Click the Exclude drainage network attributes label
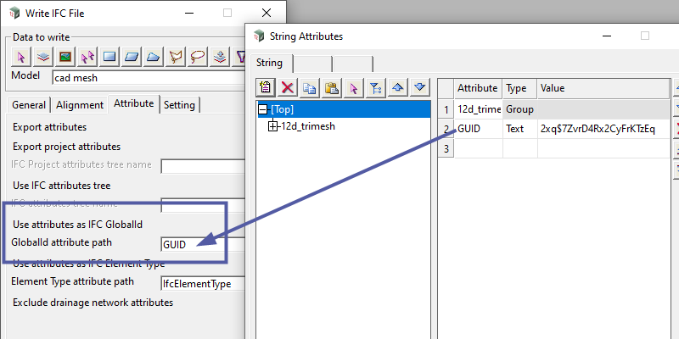Screen dimensions: 679x339 click(93, 303)
